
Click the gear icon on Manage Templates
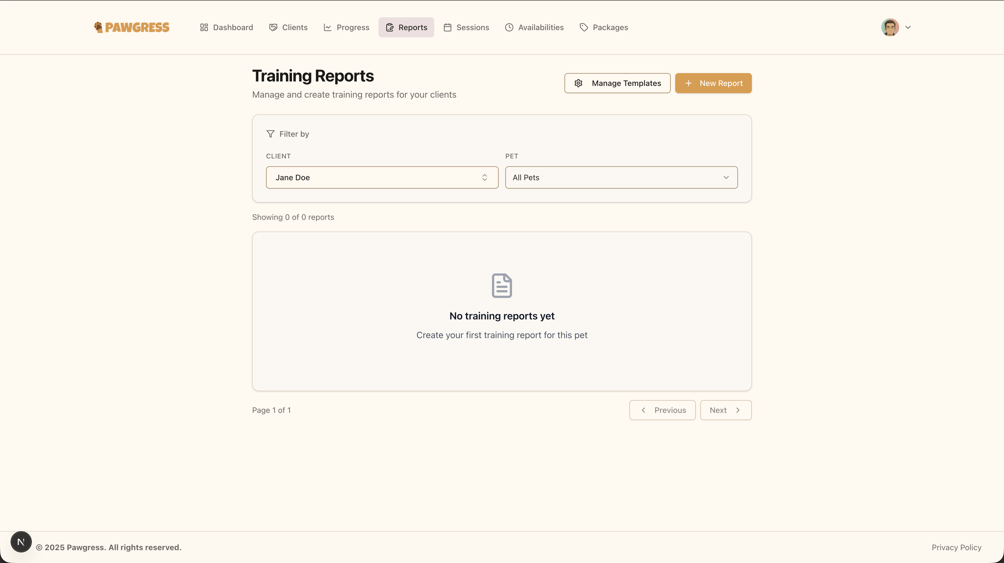click(578, 83)
